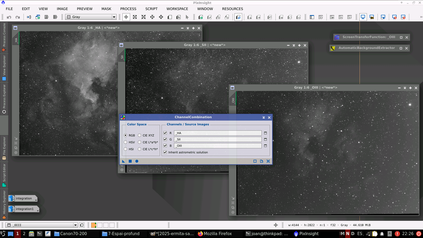This screenshot has height=238, width=423.
Task: Open the PROCESS menu
Action: pyautogui.click(x=128, y=9)
